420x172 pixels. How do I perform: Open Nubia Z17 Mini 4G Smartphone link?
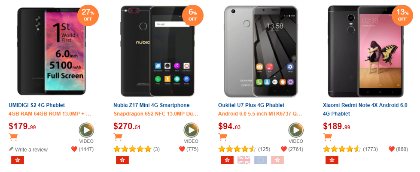151,105
